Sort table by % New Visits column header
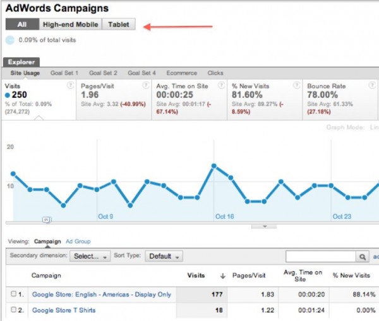Screen dimensions: 379x321 coord(351,276)
